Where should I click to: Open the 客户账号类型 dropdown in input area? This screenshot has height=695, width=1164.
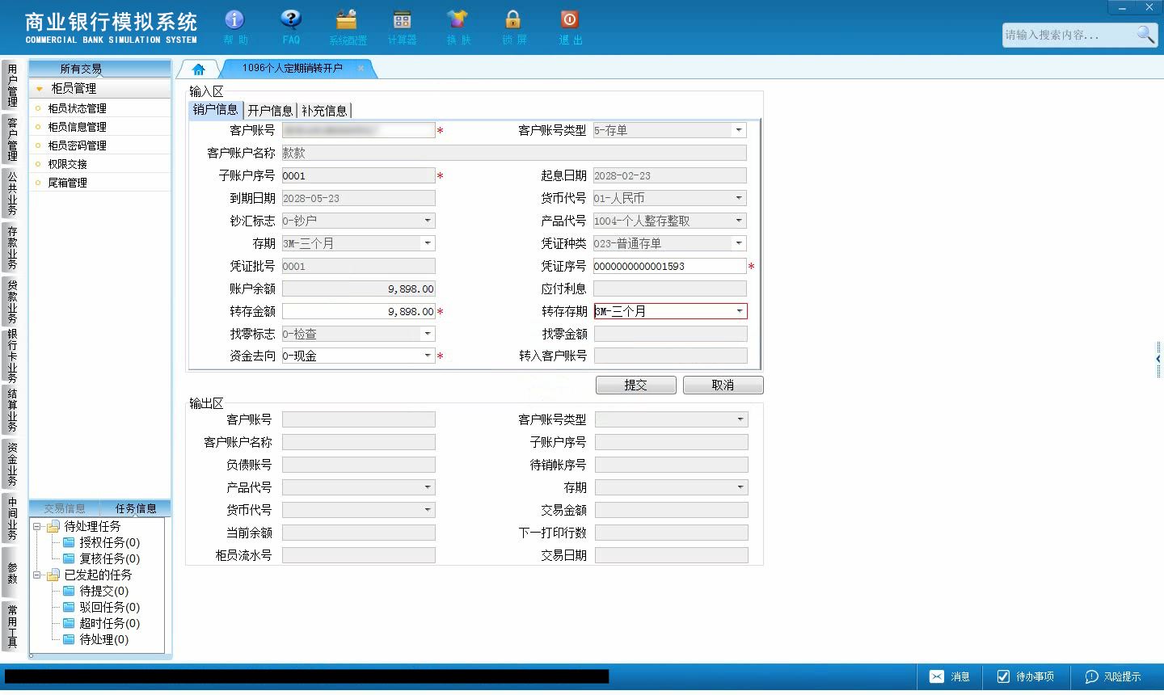[739, 130]
